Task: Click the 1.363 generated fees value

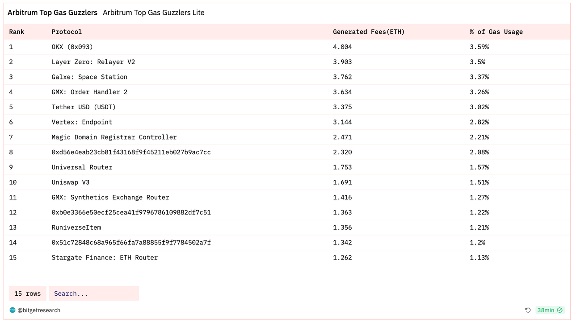Action: 342,212
